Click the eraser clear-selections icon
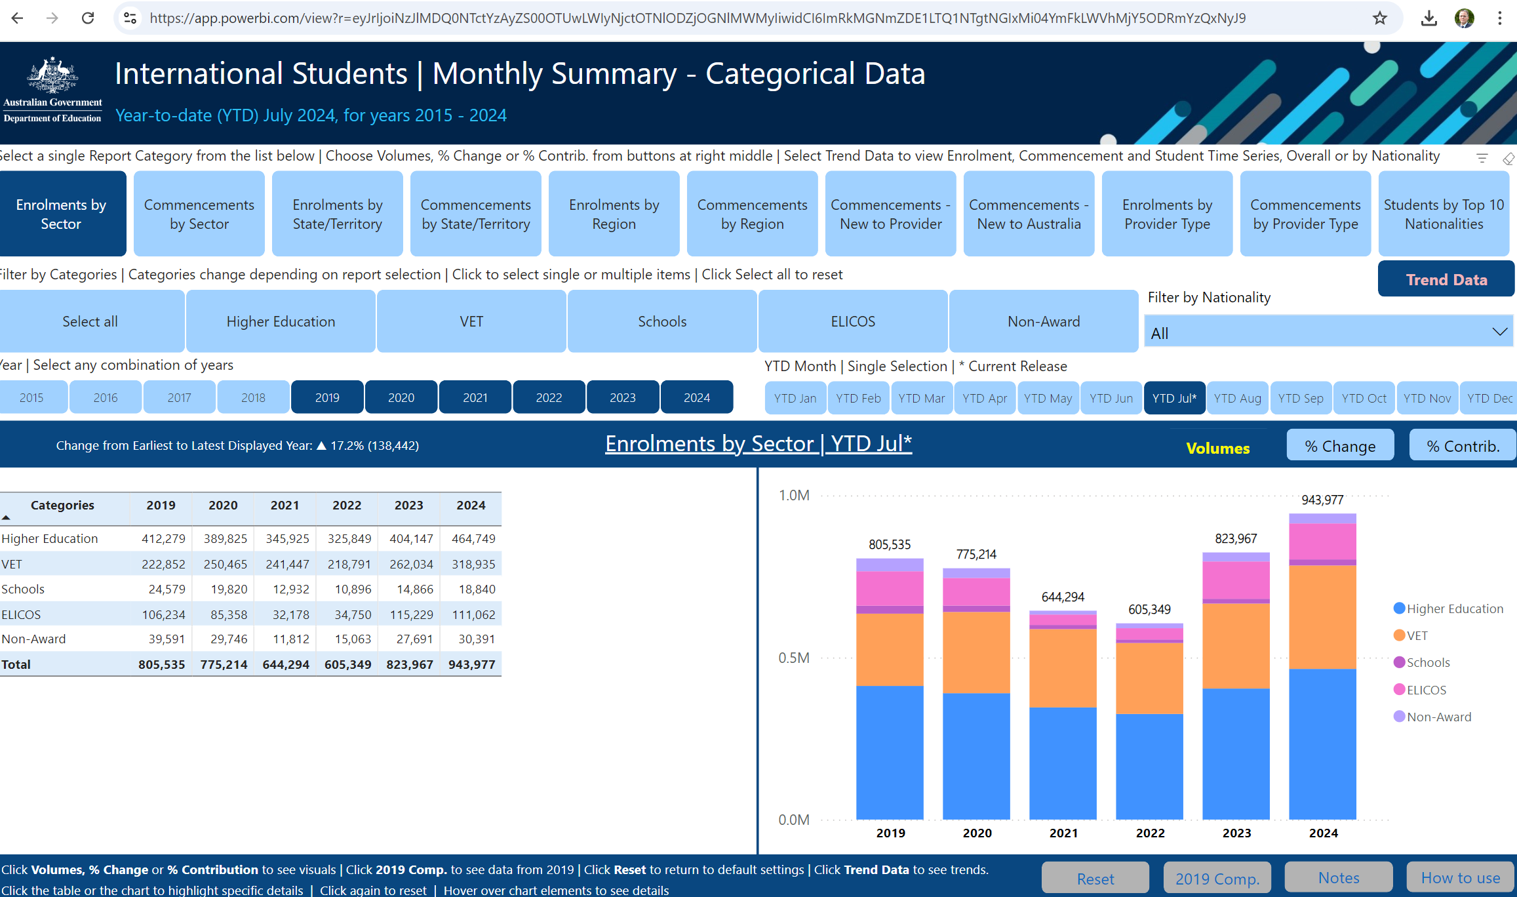 pyautogui.click(x=1508, y=158)
